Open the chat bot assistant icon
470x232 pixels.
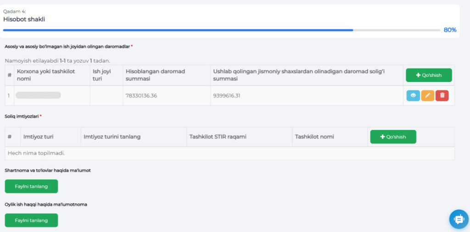[459, 219]
